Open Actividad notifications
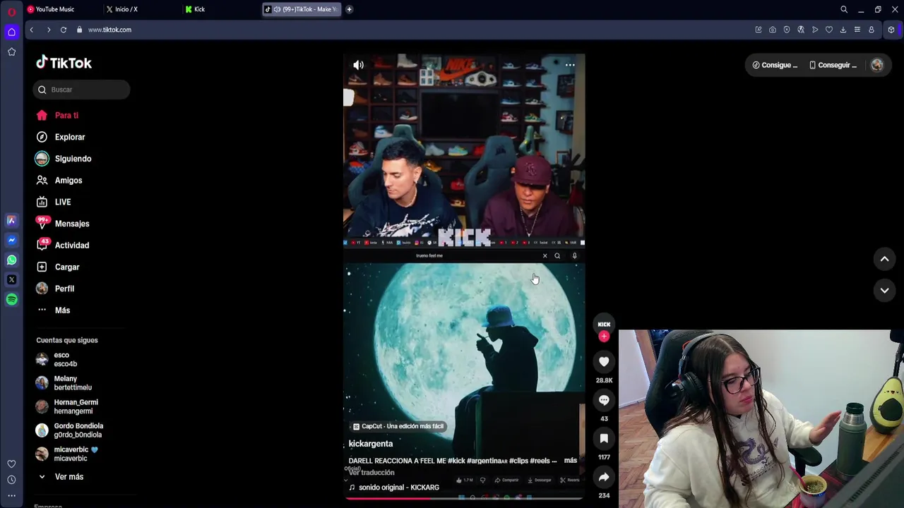This screenshot has height=508, width=904. (x=63, y=246)
